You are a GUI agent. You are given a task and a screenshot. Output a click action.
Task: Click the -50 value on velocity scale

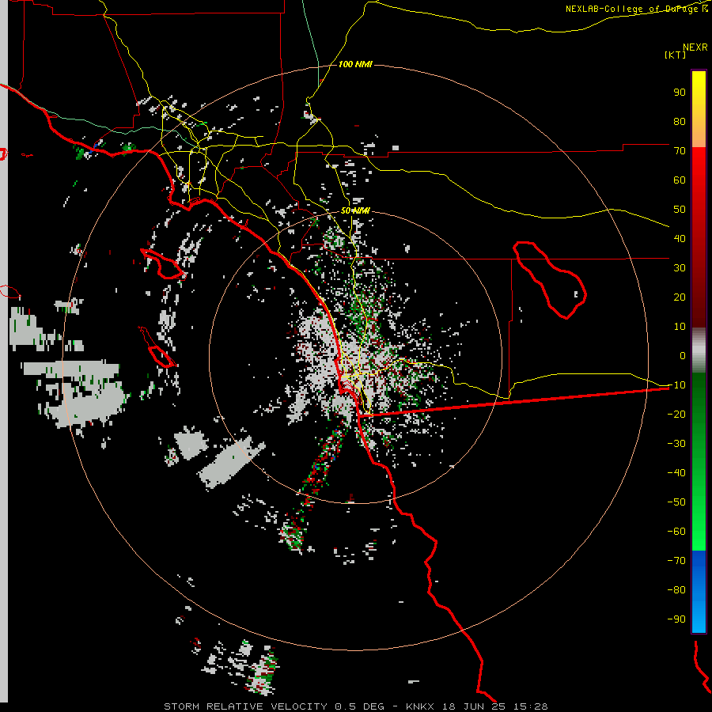[676, 502]
